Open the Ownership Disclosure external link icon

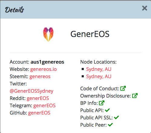point(135,96)
